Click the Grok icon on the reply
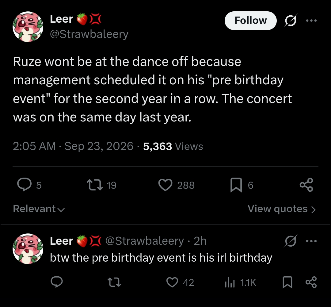This screenshot has height=307, width=331. coord(291,241)
